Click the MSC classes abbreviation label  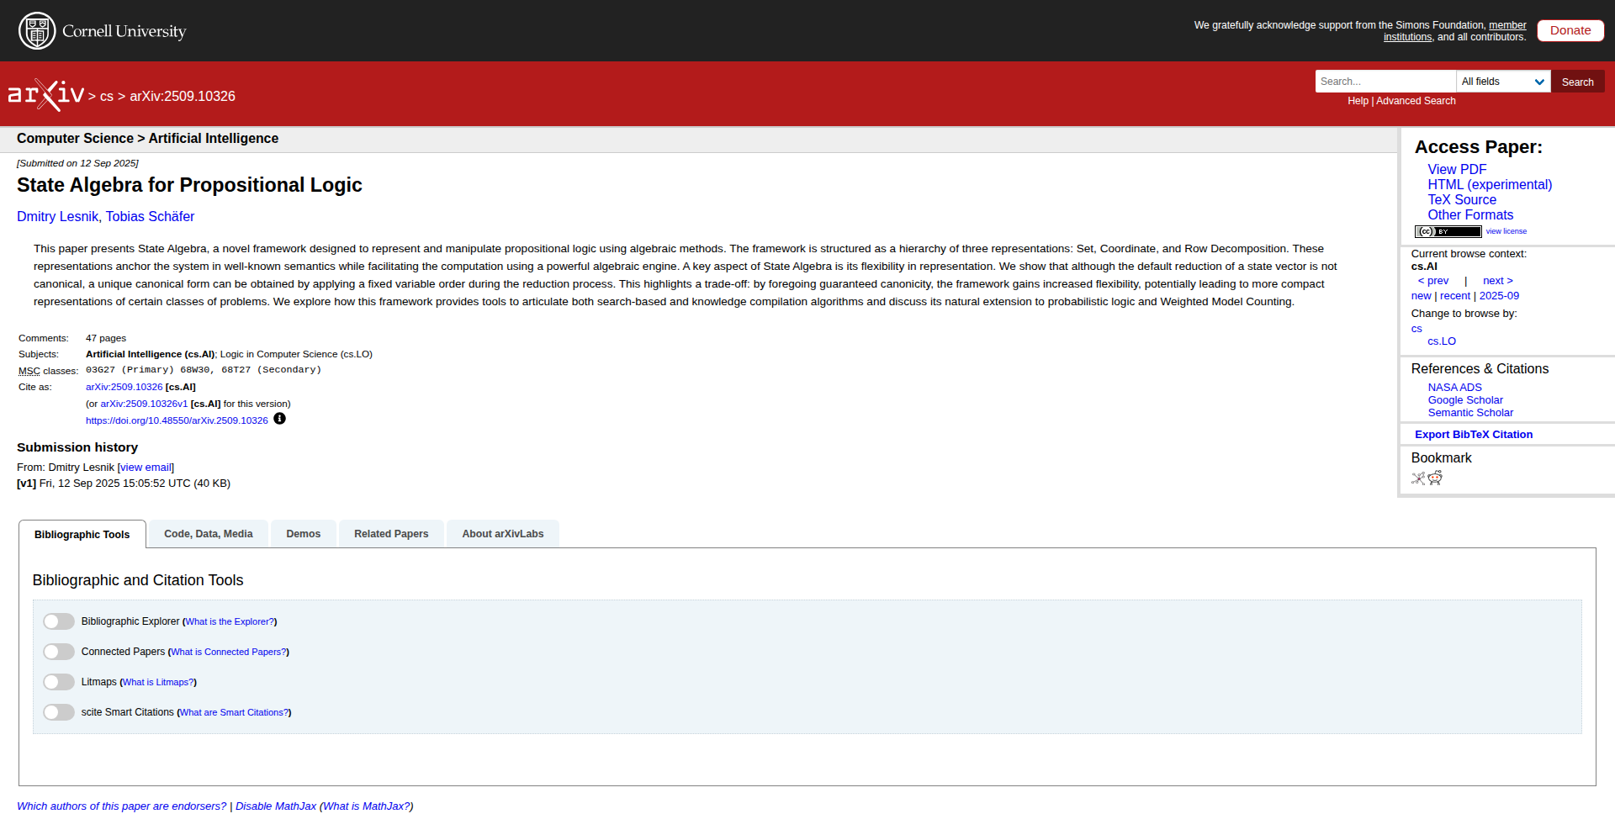point(29,371)
